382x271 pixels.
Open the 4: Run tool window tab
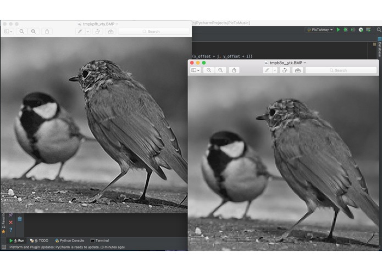17,241
